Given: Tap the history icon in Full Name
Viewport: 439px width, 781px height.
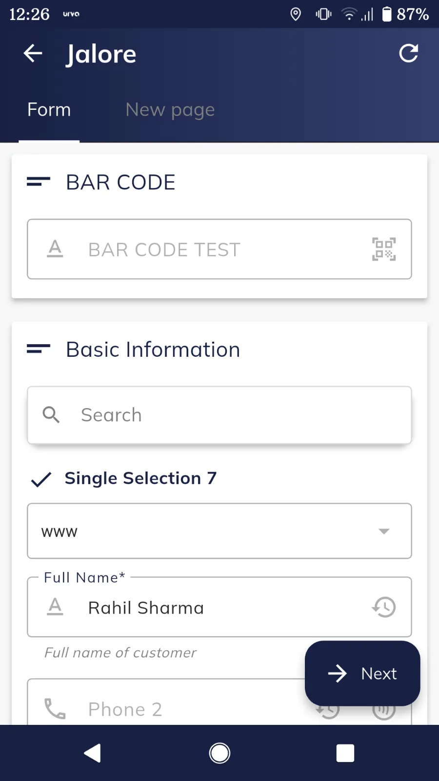Looking at the screenshot, I should click(x=384, y=607).
